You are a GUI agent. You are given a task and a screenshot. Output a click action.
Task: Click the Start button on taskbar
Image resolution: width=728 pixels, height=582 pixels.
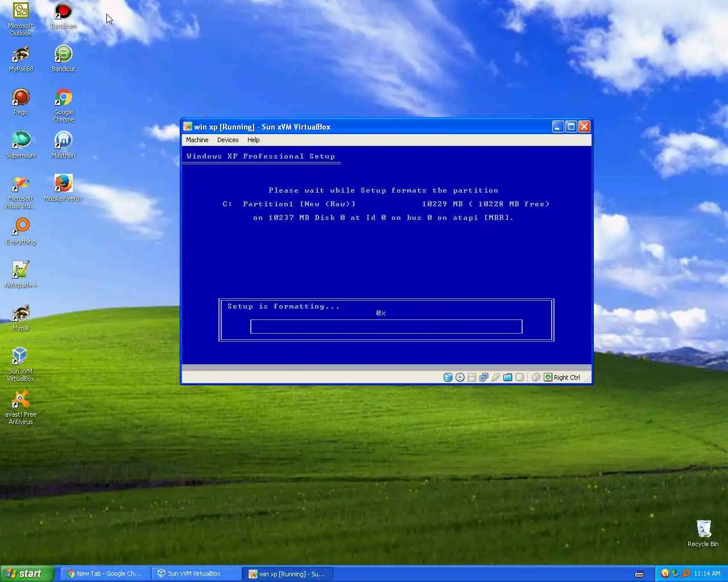coord(27,573)
